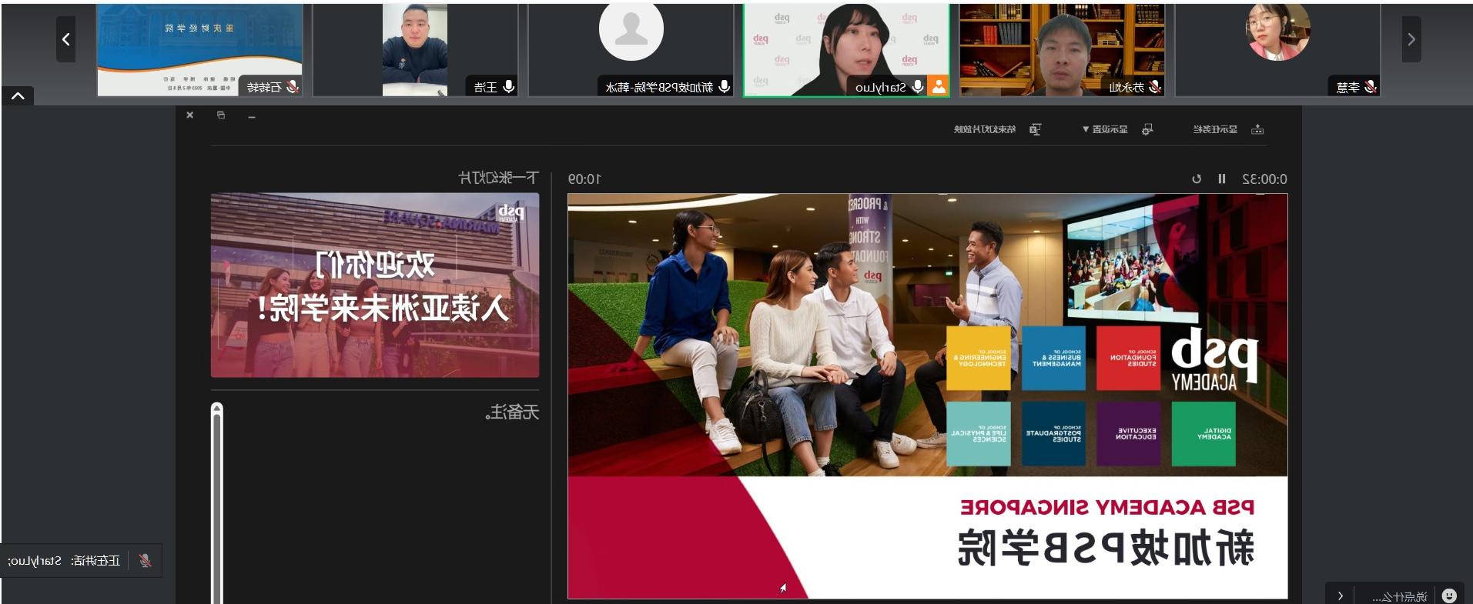The width and height of the screenshot is (1473, 604).
Task: Click the microphone icon beside StarlyLuo's name
Action: click(x=918, y=87)
